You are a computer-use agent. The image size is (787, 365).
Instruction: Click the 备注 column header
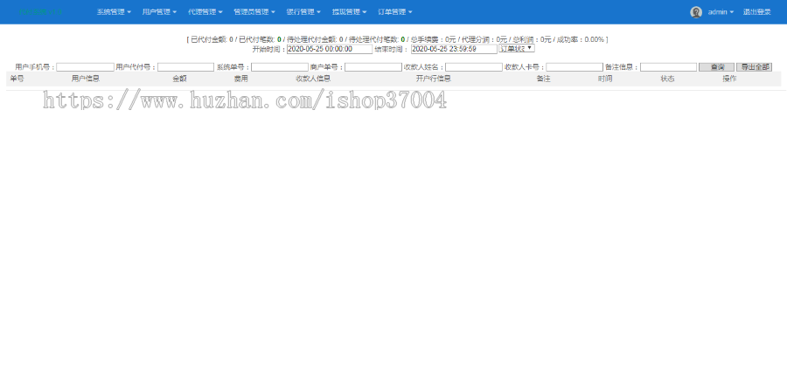click(x=544, y=79)
